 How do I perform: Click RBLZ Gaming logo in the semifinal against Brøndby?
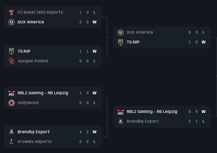120,112
